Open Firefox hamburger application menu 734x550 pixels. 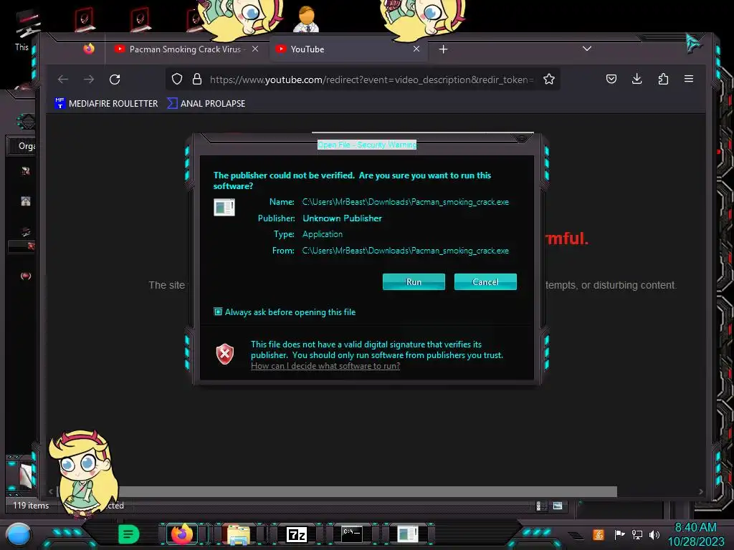coord(689,79)
